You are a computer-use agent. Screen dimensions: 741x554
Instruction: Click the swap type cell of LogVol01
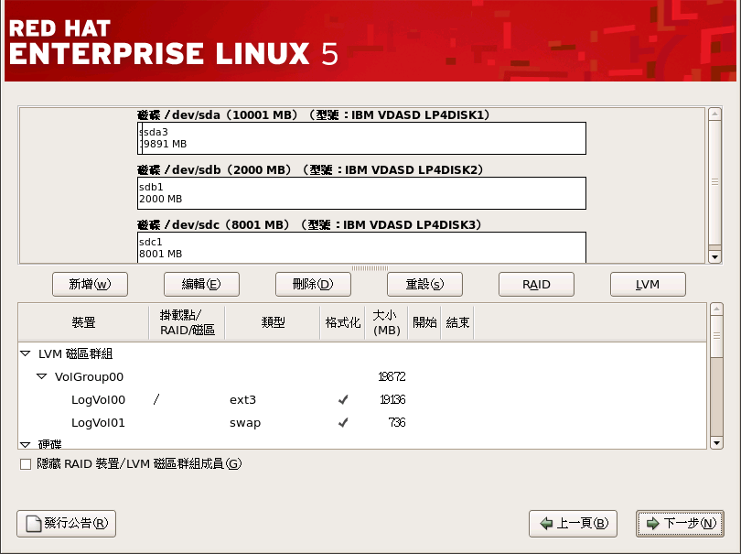[245, 423]
